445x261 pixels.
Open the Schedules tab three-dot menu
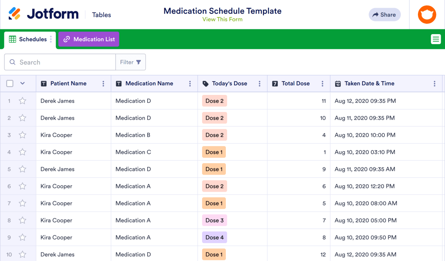pos(51,39)
